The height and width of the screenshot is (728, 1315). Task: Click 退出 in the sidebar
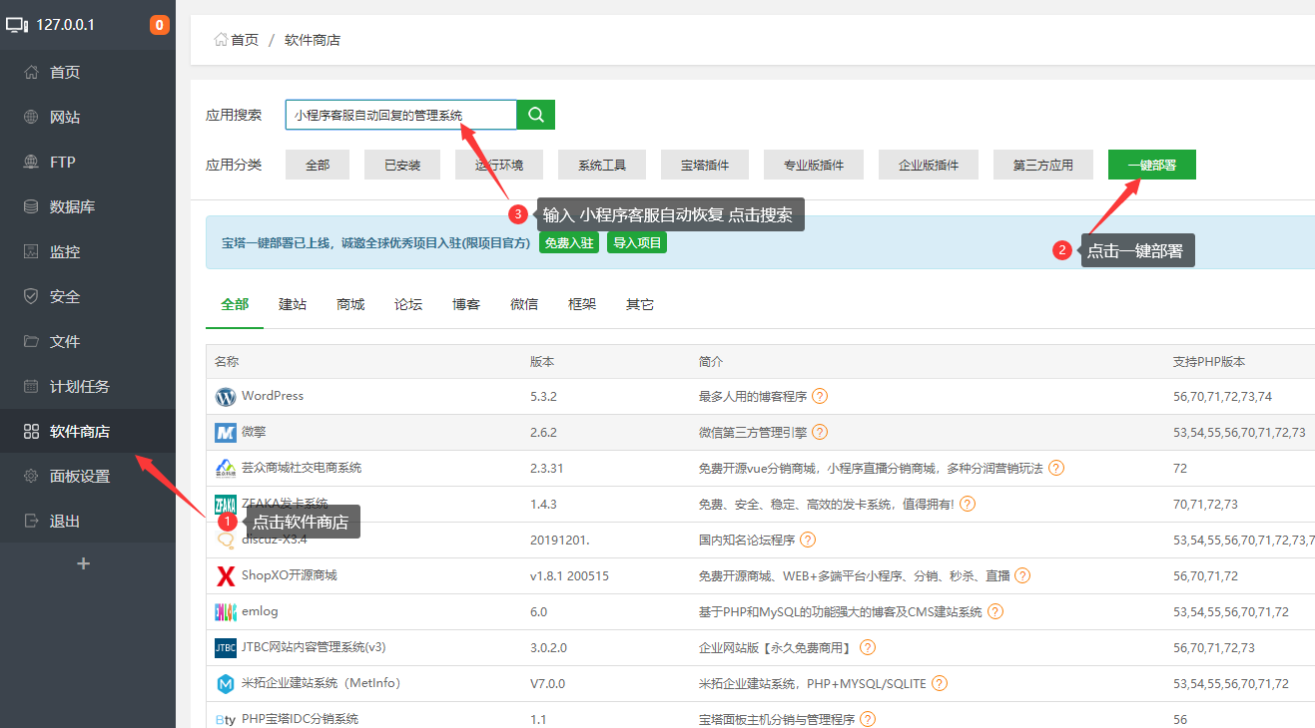pos(88,521)
